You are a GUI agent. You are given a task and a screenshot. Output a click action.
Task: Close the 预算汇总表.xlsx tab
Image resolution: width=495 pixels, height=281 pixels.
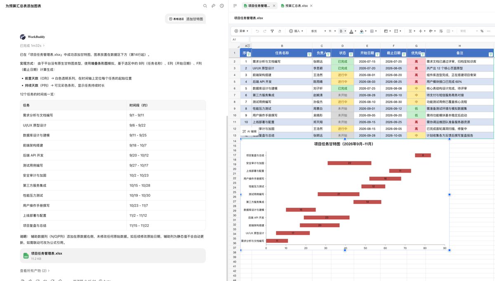pos(311,6)
